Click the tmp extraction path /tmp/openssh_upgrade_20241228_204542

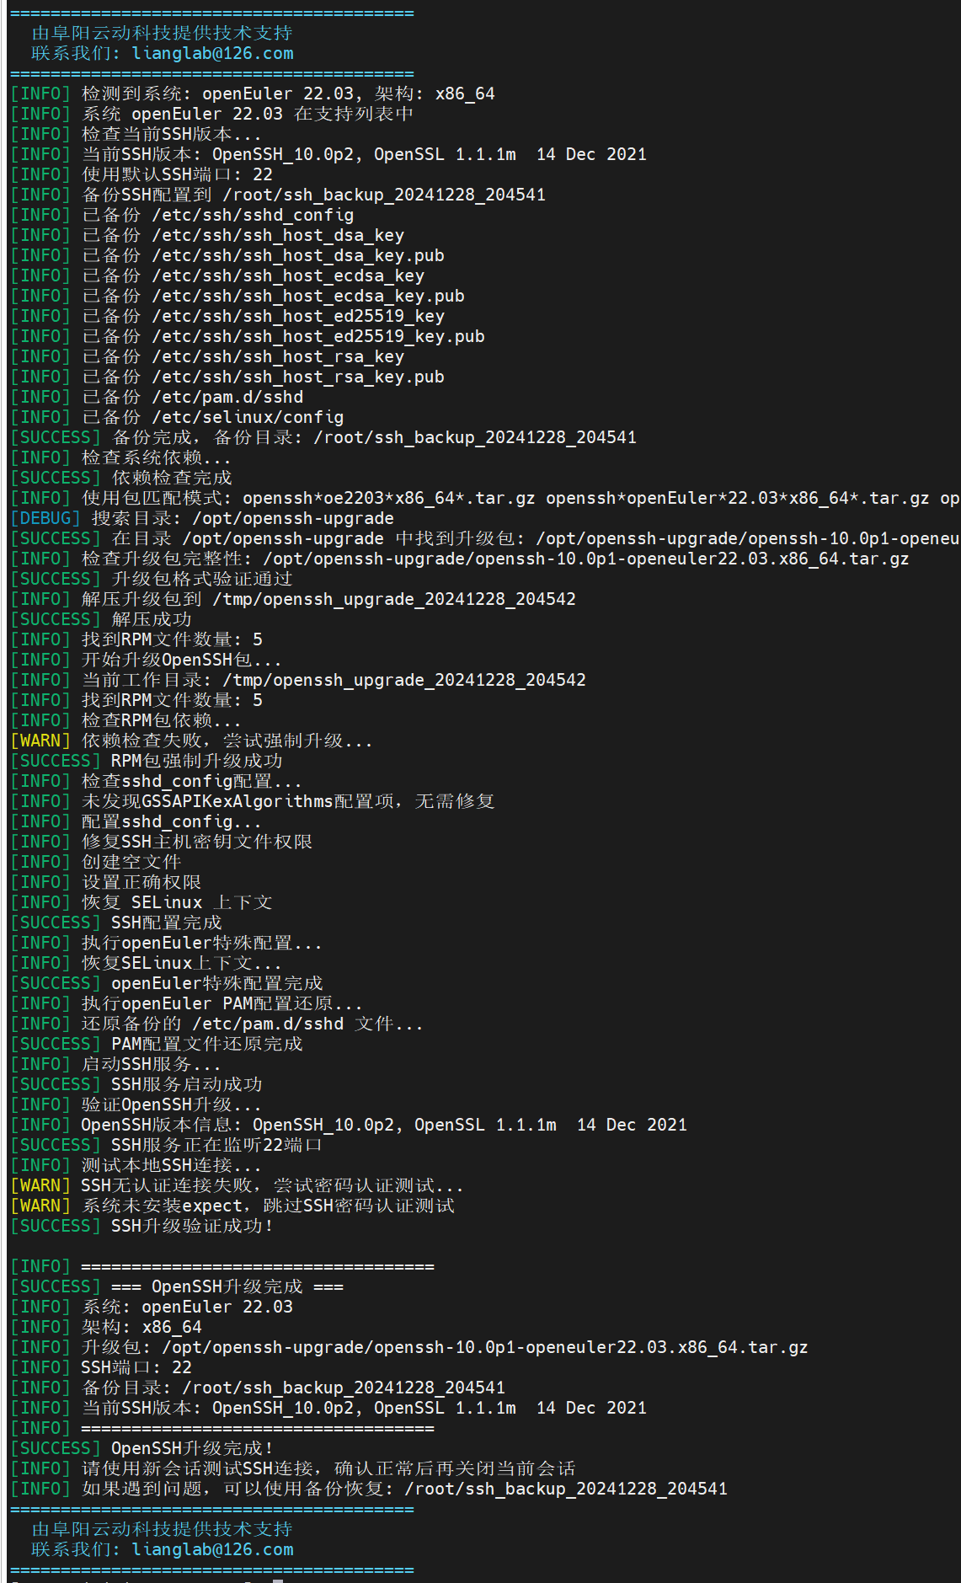[394, 600]
